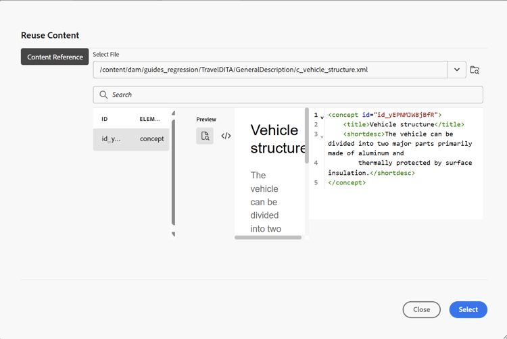Click the ID list scroll-down arrow
The width and height of the screenshot is (507, 339).
pyautogui.click(x=173, y=234)
